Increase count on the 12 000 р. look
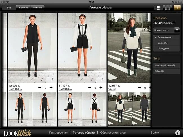Viewport: 183px width, 137px height. [51, 88]
